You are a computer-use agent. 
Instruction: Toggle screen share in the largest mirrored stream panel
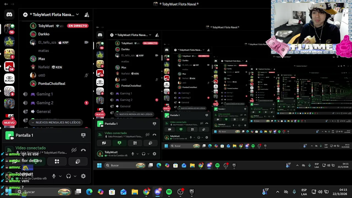119,143
